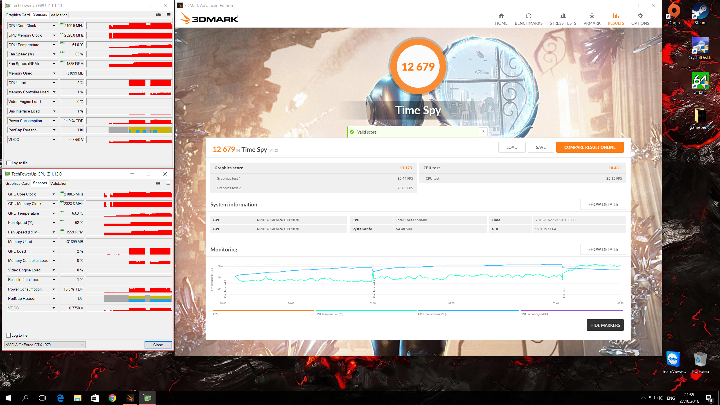Open the VRMark section
720x405 pixels.
[591, 19]
